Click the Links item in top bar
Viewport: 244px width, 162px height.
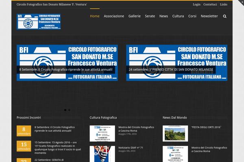pos(224,4)
